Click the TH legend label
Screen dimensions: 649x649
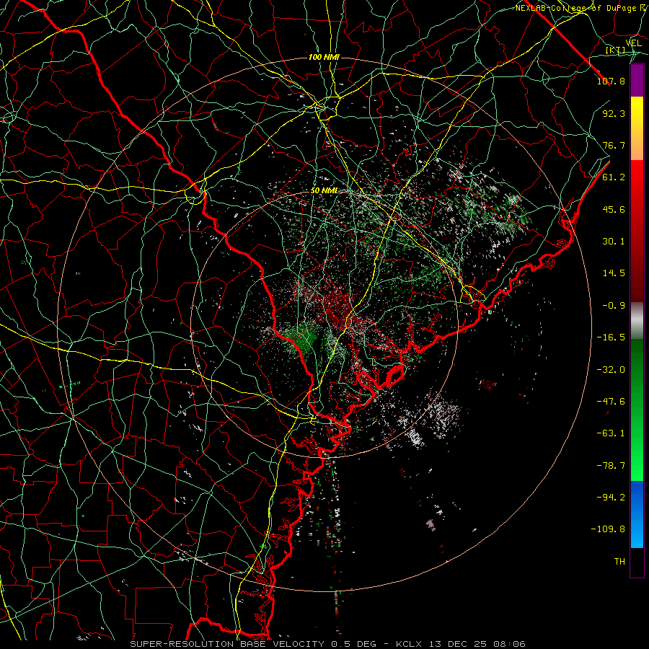pos(619,562)
